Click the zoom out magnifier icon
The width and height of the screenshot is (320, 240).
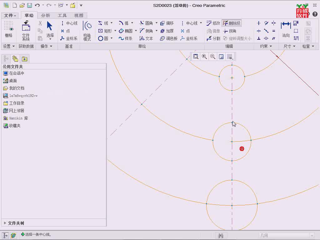point(212,57)
